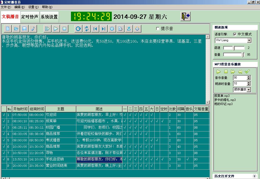Click the green checkmark in the MP3 panel
This screenshot has height=179, width=260.
tap(246, 72)
